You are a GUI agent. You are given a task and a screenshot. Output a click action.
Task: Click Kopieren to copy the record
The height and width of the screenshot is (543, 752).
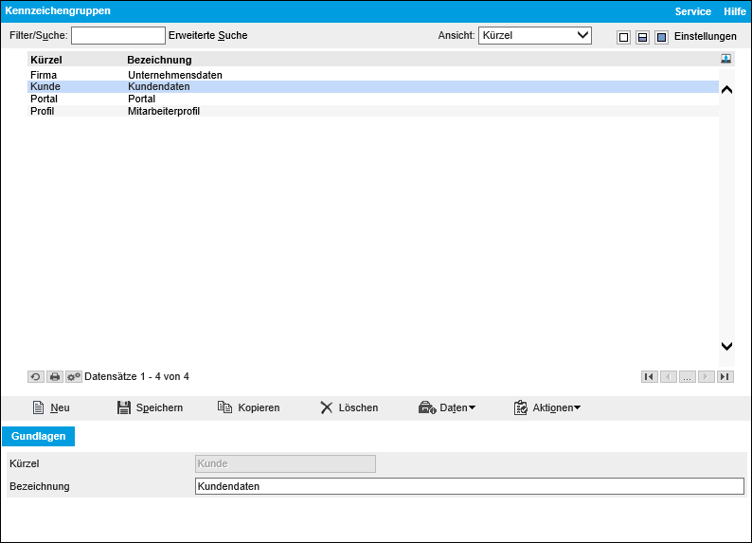(x=248, y=407)
